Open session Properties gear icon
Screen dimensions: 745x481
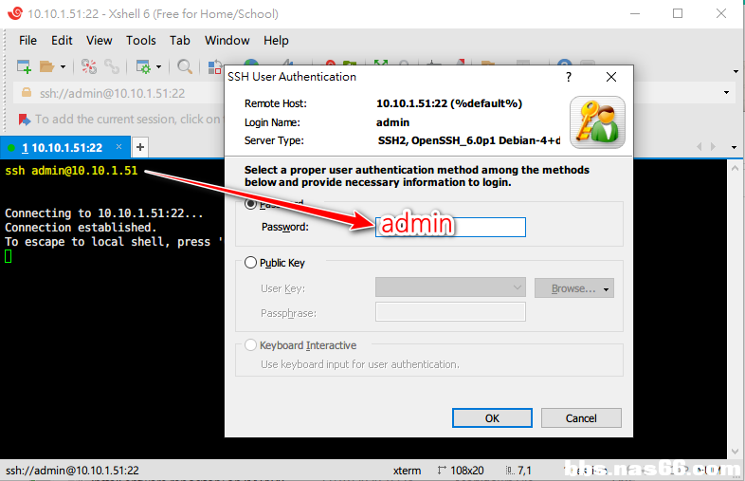143,66
